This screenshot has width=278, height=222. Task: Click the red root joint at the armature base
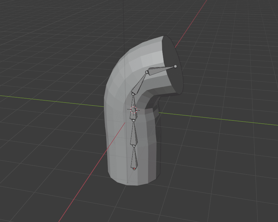click(134, 169)
